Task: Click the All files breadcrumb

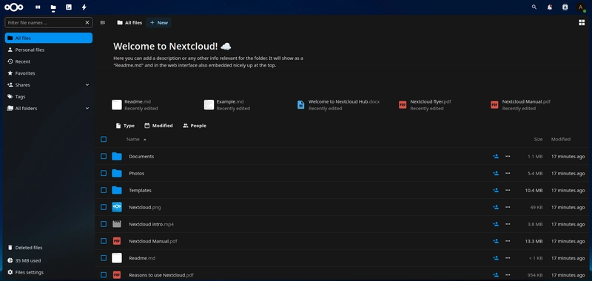Action: pyautogui.click(x=129, y=23)
